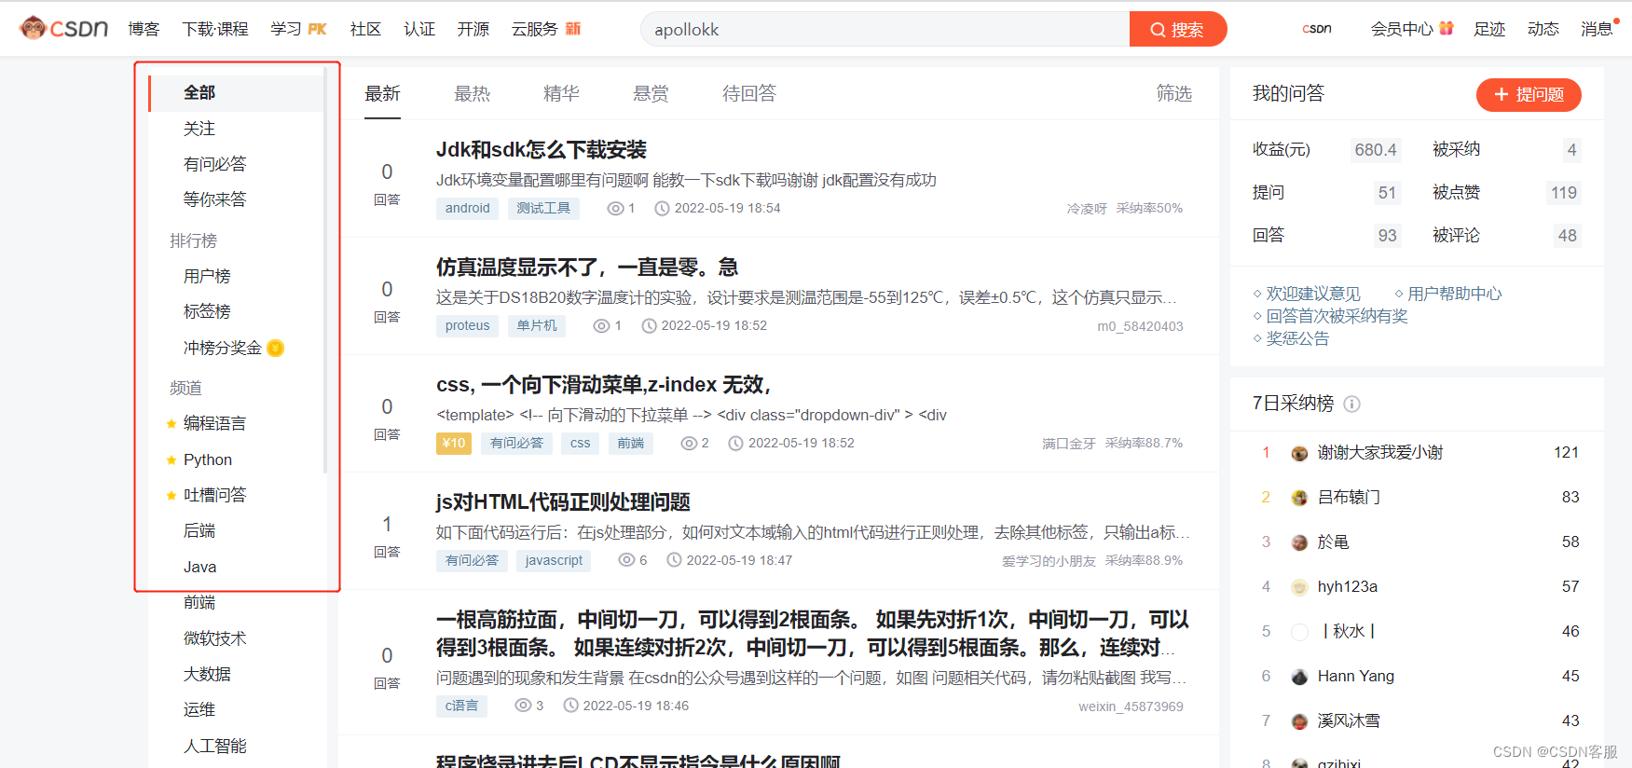Viewport: 1632px width, 768px height.
Task: Click avatar of 吕布辕门
Action: 1299,498
